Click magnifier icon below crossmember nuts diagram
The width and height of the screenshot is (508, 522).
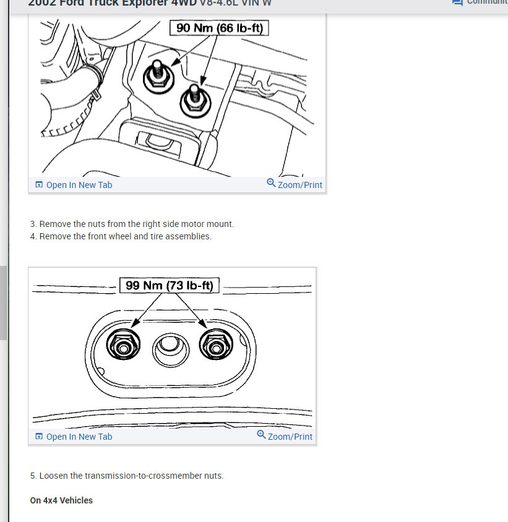(262, 434)
